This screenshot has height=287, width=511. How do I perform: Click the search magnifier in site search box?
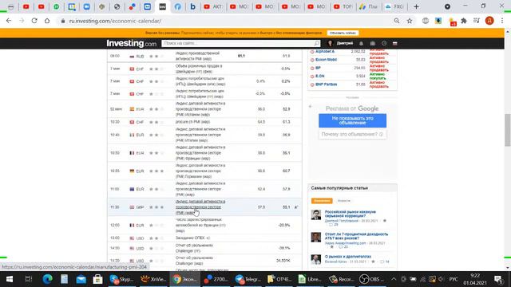[x=316, y=43]
